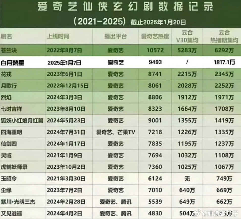Click the date 2022年8月7日
This screenshot has width=241, height=219.
click(x=64, y=50)
